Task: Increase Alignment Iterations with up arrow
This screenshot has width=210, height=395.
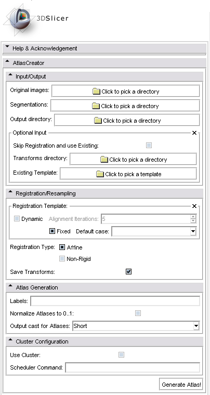Action: 193,217
